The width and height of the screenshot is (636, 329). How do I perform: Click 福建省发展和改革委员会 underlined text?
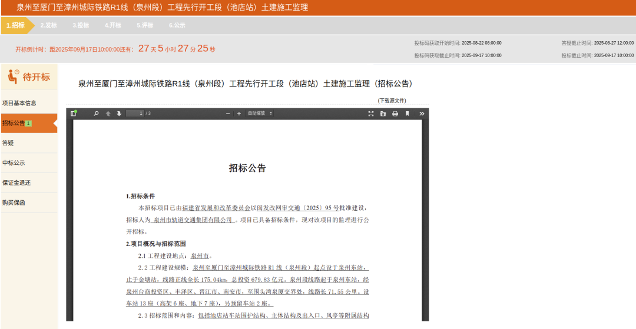(216, 208)
